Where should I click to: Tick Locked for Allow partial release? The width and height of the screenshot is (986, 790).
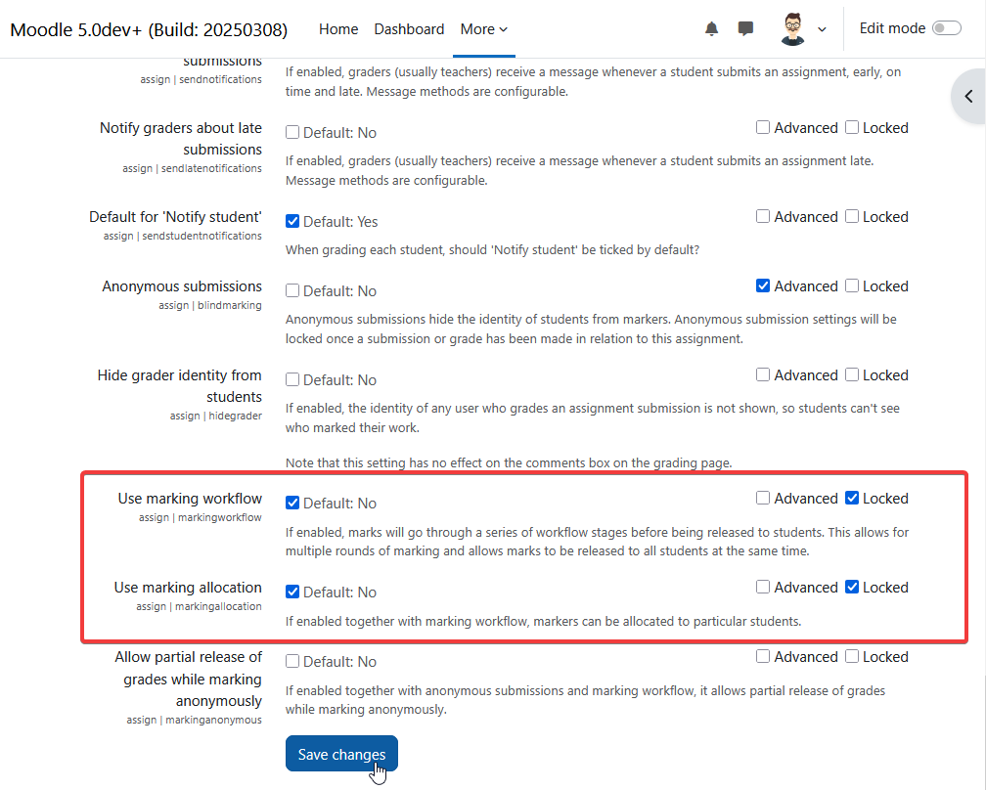pos(852,656)
